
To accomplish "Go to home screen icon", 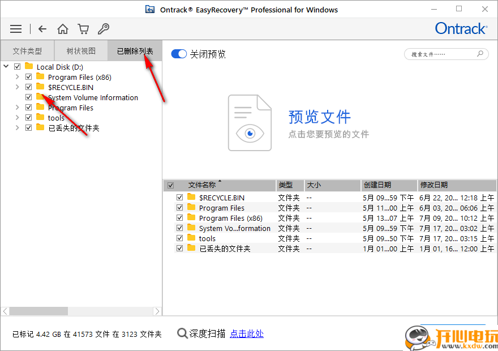I will (x=63, y=29).
